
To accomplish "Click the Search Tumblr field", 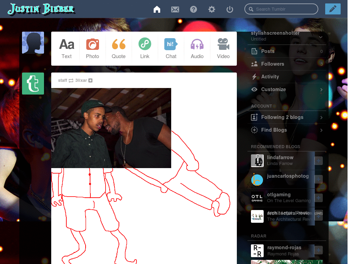I will point(281,9).
